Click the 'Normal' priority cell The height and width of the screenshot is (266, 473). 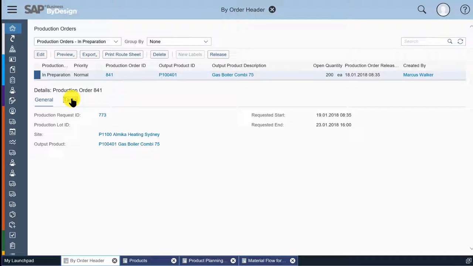pos(81,75)
